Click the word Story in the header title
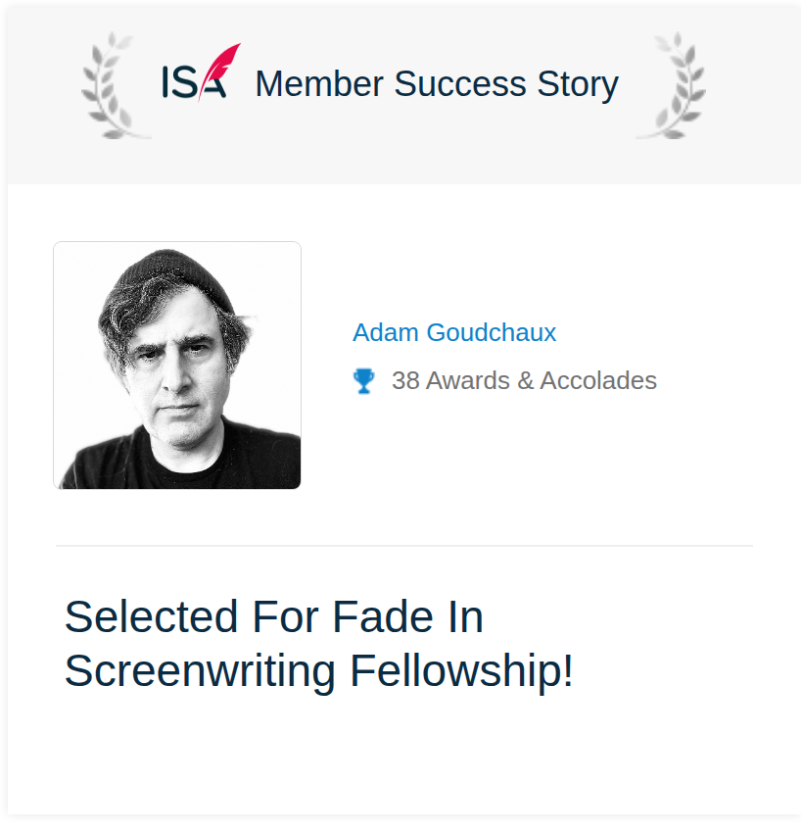The image size is (801, 833). coord(578,84)
